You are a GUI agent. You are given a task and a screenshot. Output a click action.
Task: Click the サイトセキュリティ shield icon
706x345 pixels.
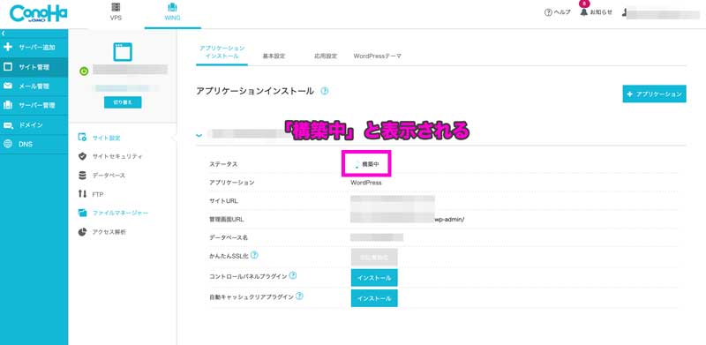click(82, 156)
